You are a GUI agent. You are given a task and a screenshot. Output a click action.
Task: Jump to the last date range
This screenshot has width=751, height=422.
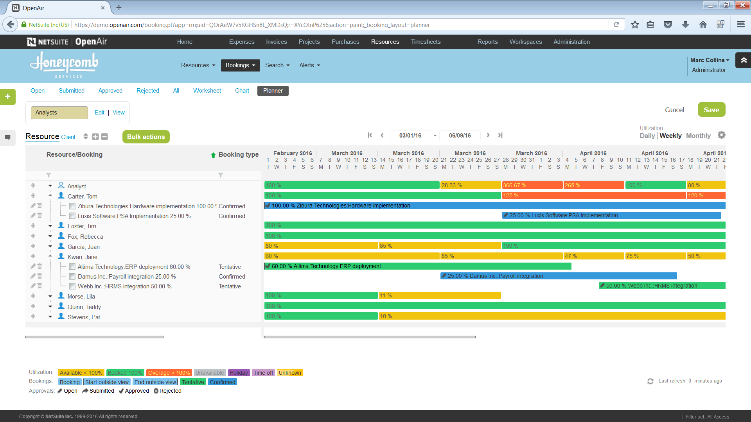(x=500, y=135)
